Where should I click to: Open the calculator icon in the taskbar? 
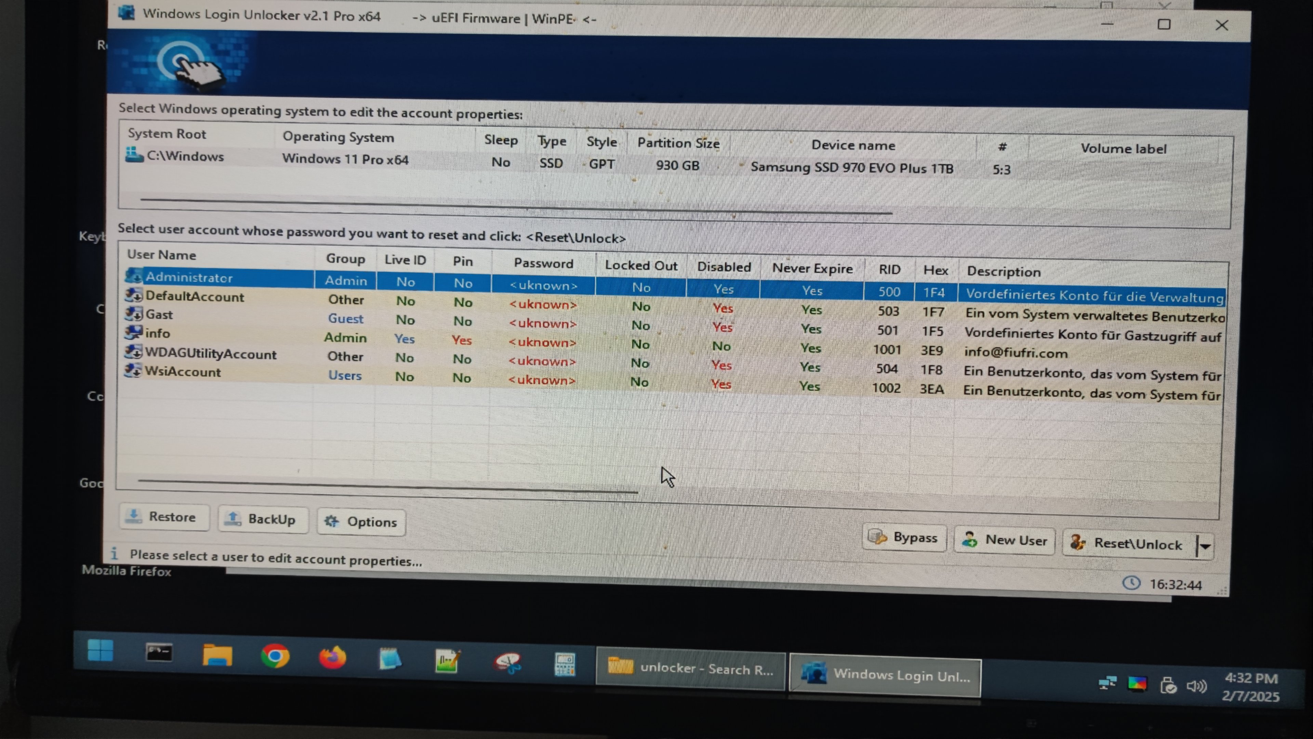565,664
